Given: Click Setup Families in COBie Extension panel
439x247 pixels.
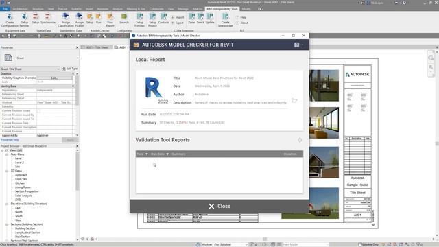Looking at the screenshot, I should (x=139, y=20).
